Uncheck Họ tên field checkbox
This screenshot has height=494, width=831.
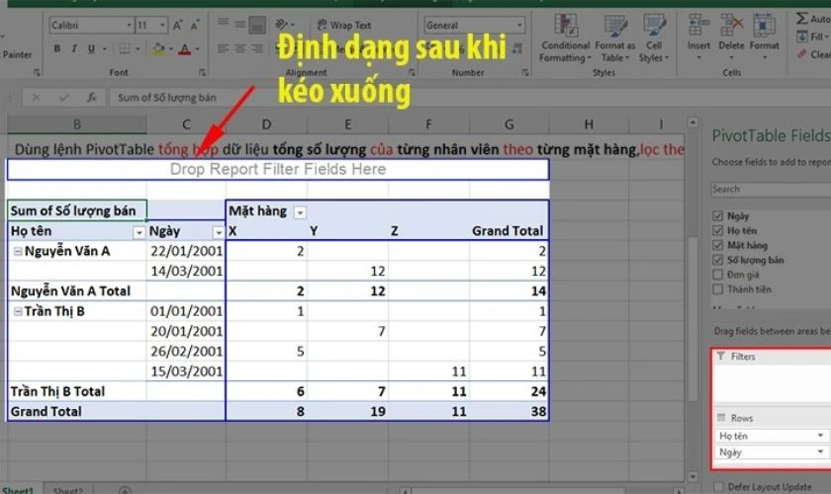(x=717, y=230)
